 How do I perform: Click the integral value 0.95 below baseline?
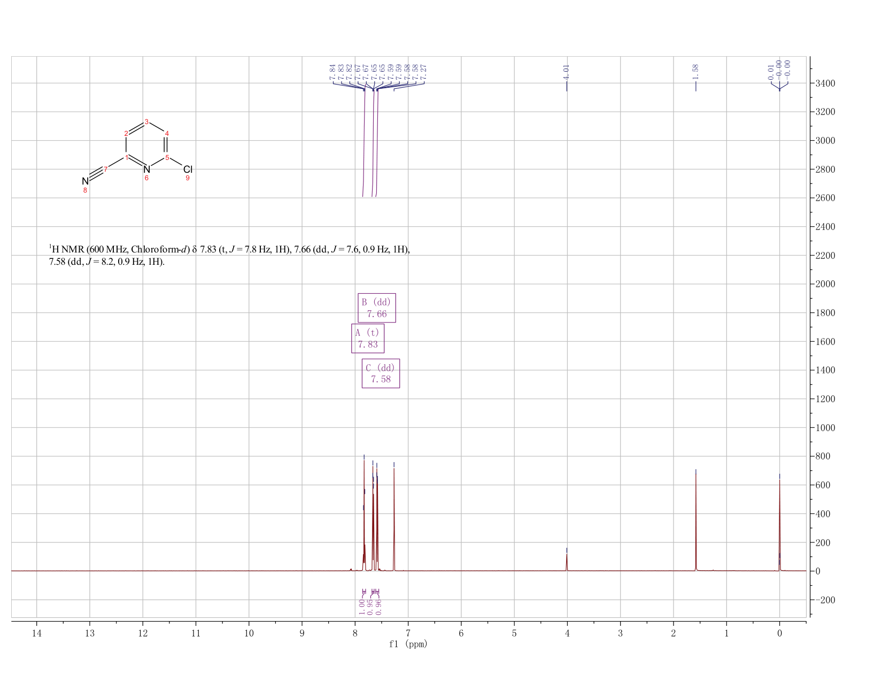tap(370, 607)
